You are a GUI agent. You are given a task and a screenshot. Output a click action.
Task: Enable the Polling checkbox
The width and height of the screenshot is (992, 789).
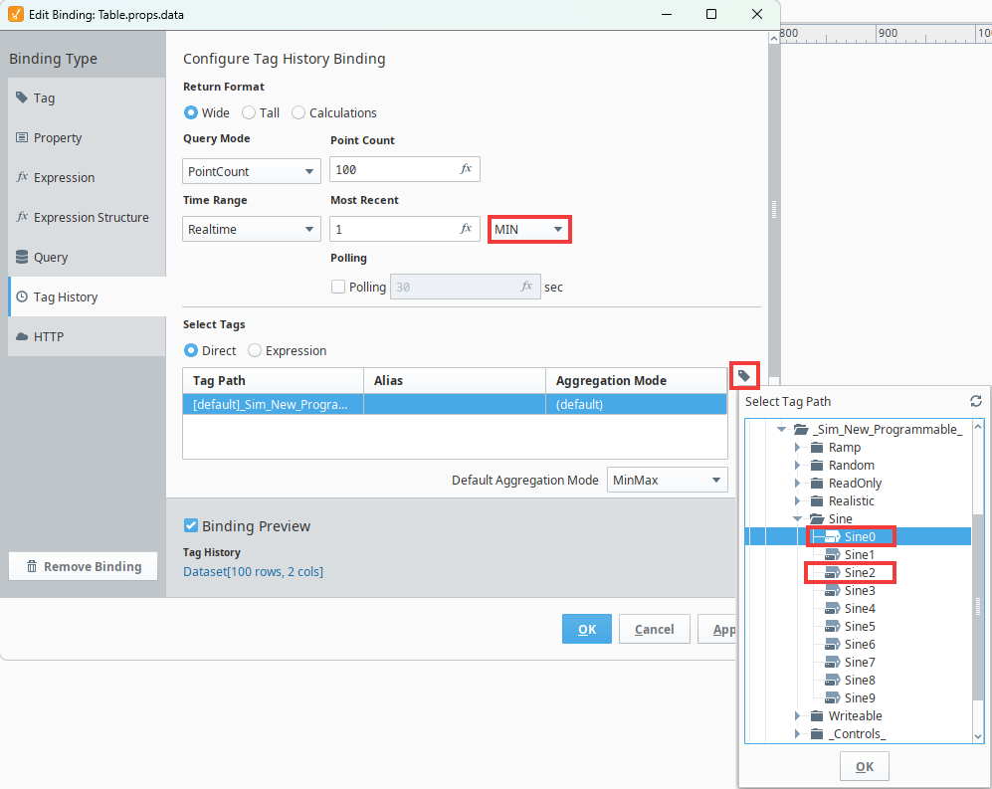pos(338,287)
